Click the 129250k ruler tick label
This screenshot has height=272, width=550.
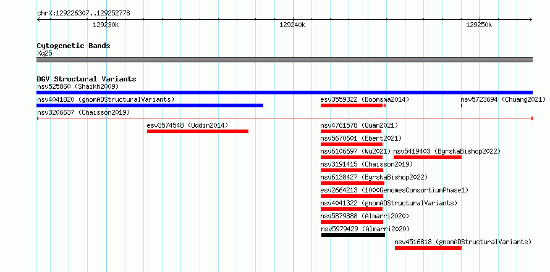click(x=479, y=25)
